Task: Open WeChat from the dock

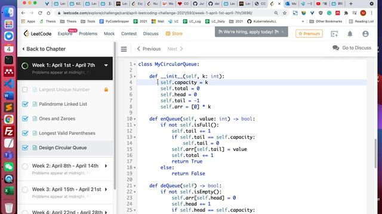Action: tap(9, 167)
